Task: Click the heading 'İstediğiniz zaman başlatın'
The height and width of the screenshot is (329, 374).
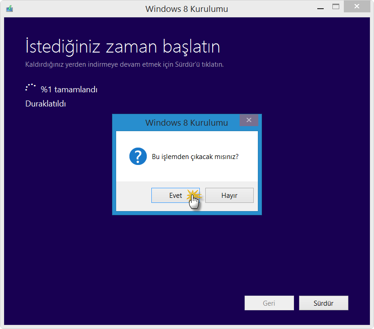Action: [123, 47]
